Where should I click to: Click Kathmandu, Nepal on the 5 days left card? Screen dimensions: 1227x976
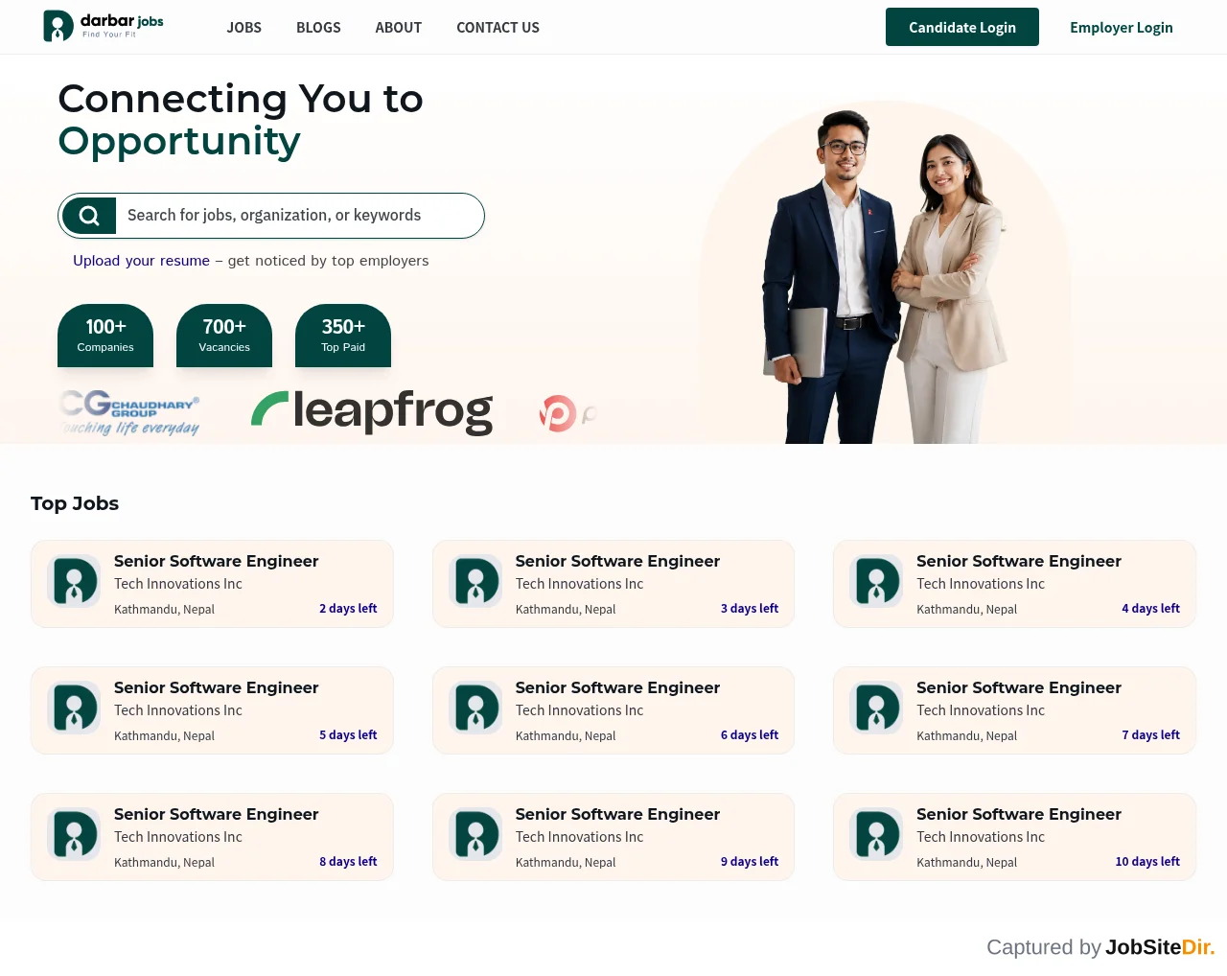click(164, 736)
